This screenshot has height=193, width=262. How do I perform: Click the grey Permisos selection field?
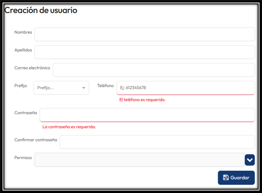[139, 160]
